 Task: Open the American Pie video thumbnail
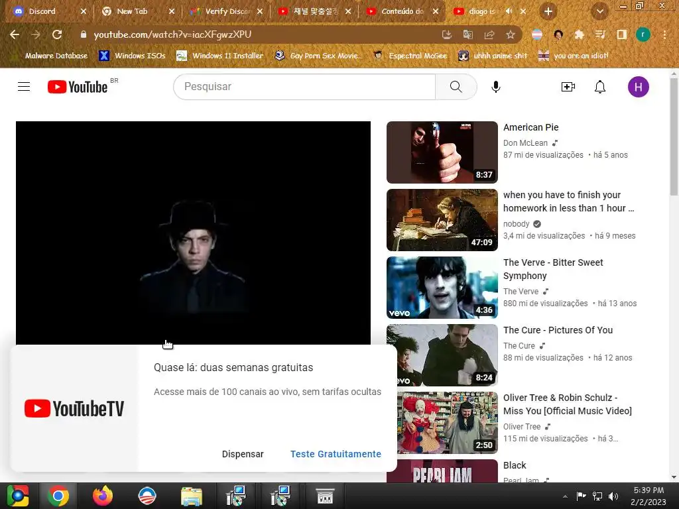pyautogui.click(x=442, y=152)
